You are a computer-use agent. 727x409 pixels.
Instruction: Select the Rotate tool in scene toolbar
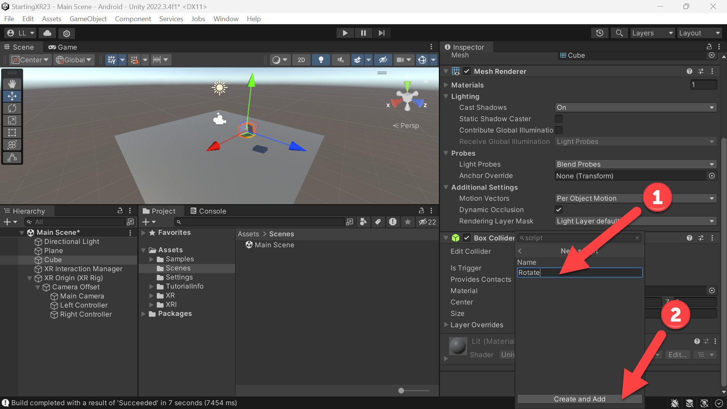click(12, 108)
